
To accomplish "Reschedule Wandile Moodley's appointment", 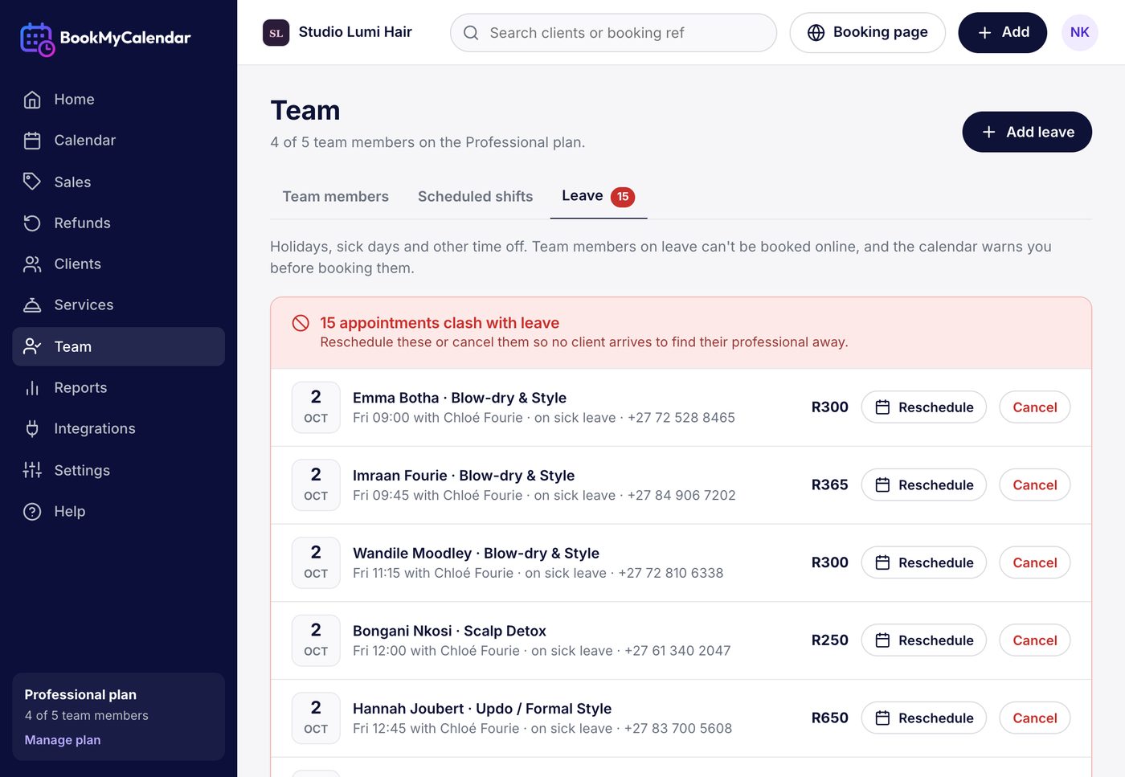I will 923,562.
